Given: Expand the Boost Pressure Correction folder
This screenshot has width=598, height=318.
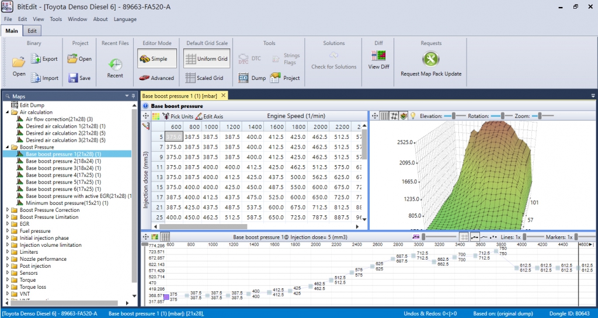Looking at the screenshot, I should (8, 210).
